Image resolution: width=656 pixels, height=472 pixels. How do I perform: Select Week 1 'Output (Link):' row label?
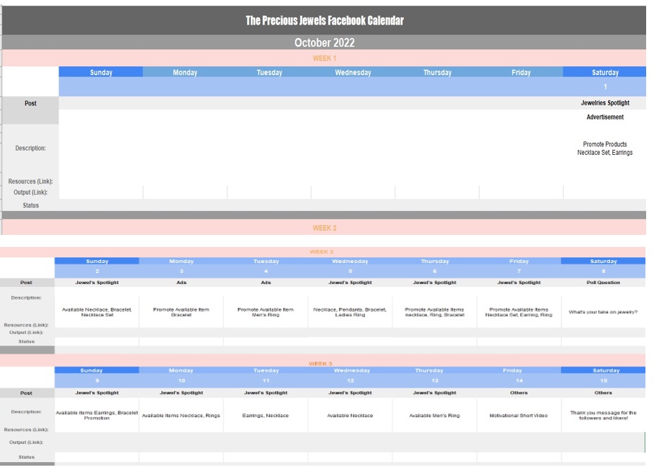tap(30, 192)
